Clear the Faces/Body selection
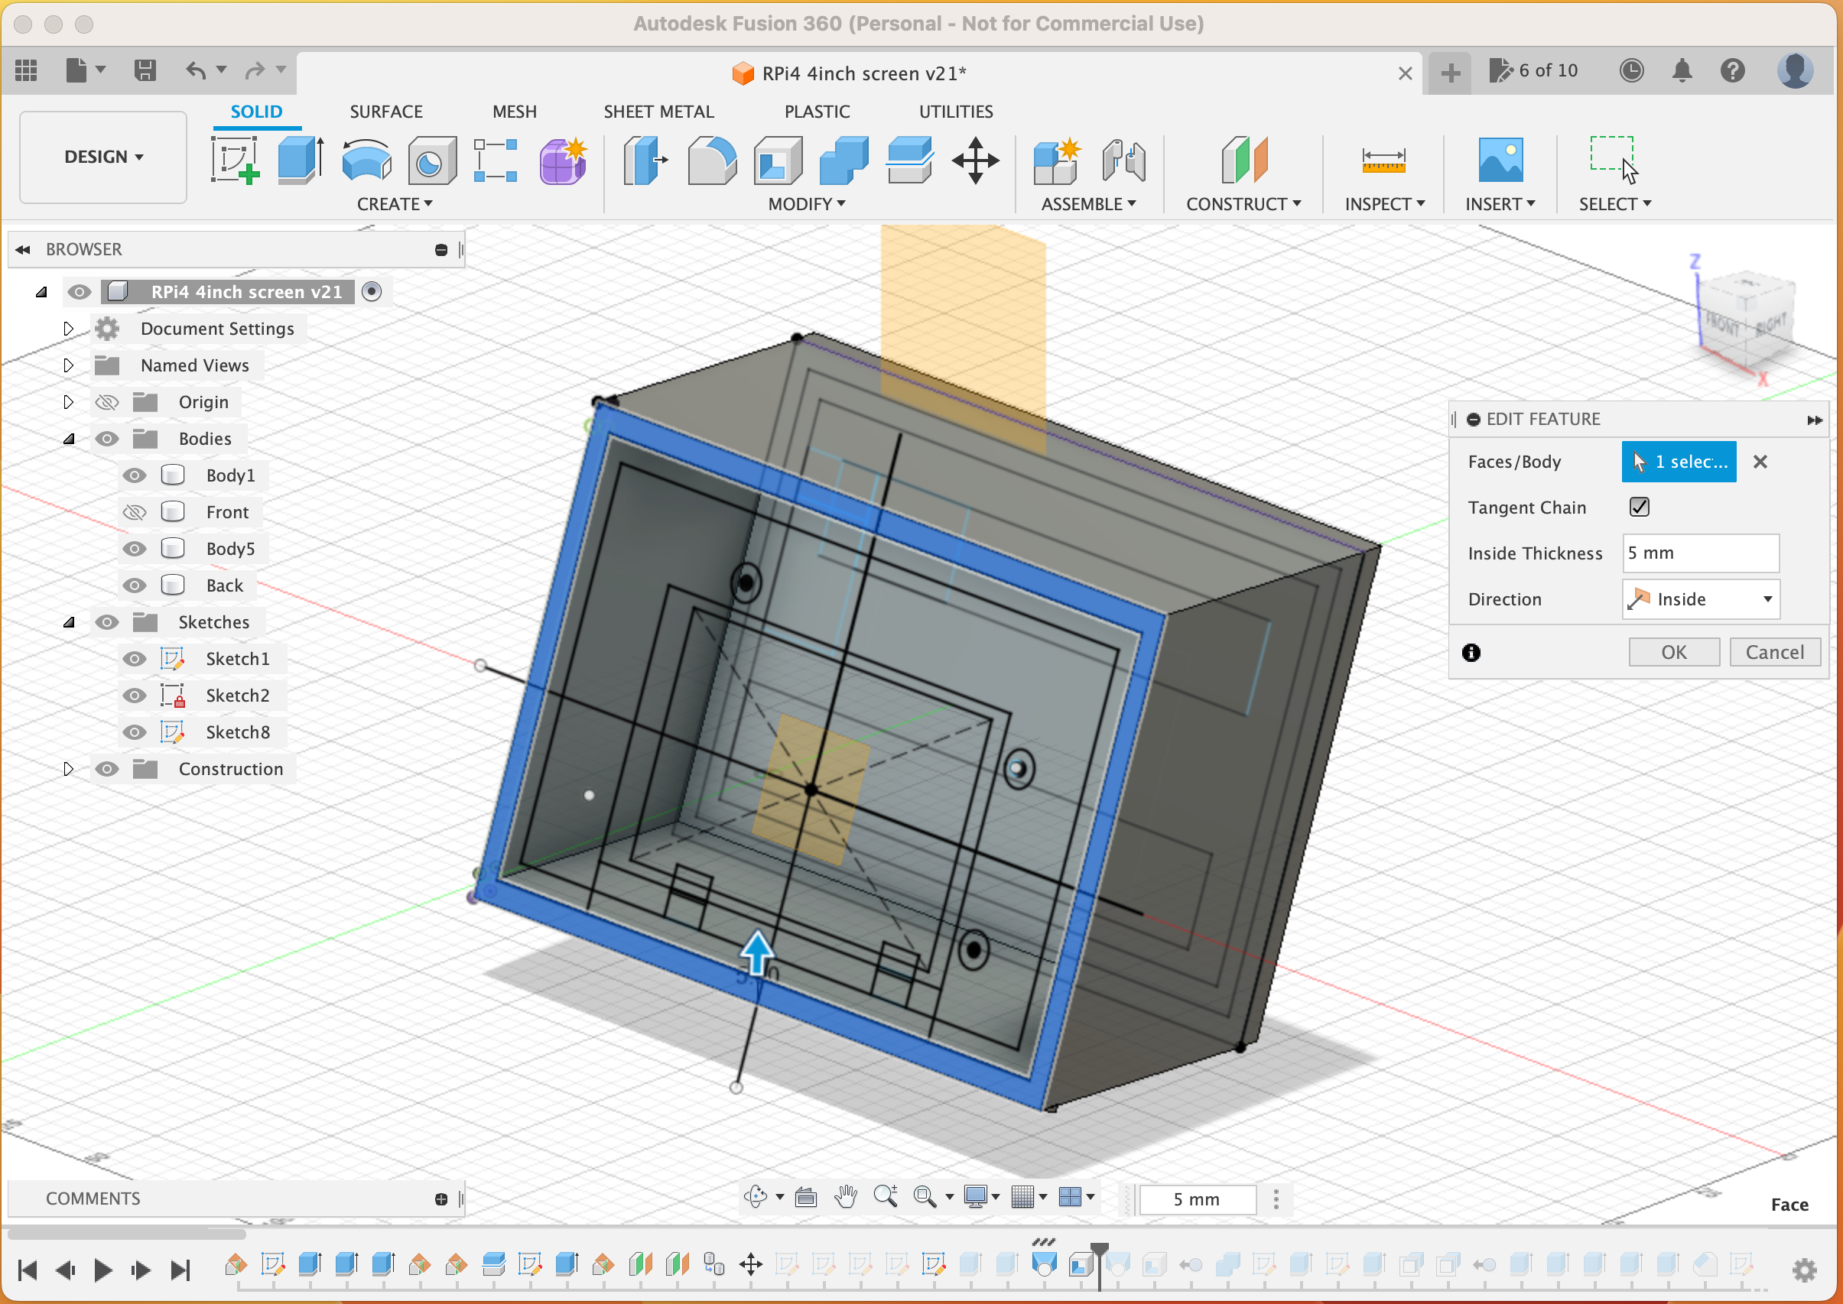1843x1304 pixels. (1760, 462)
